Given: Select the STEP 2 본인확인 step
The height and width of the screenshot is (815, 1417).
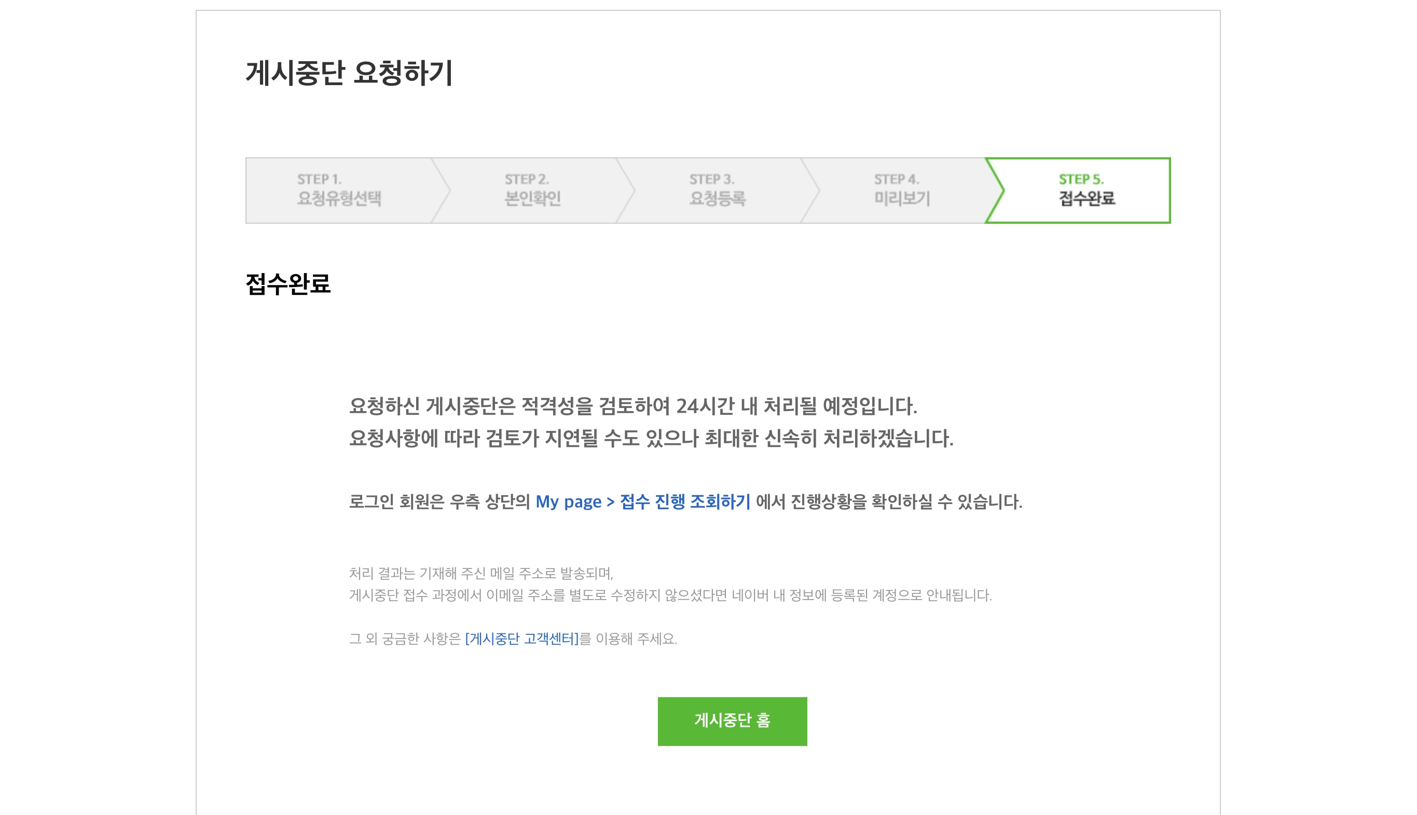Looking at the screenshot, I should coord(531,191).
